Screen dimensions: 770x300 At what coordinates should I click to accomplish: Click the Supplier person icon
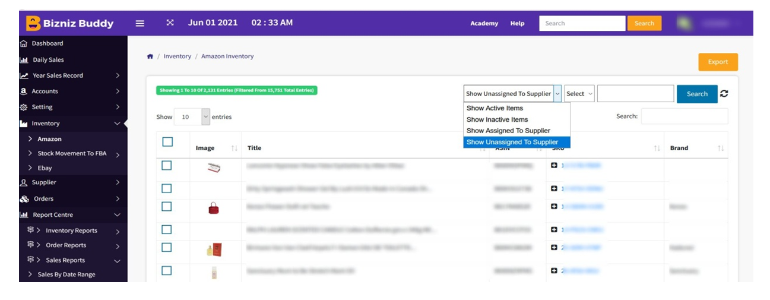(24, 182)
